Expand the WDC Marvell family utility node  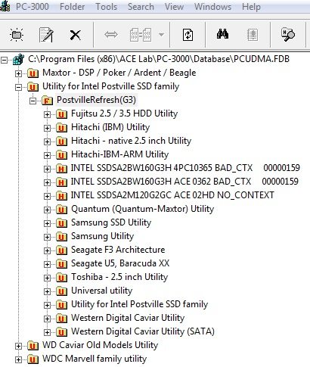click(x=18, y=359)
